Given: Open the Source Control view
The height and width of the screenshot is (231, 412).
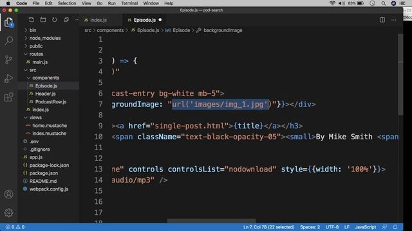Looking at the screenshot, I should click(x=8, y=60).
